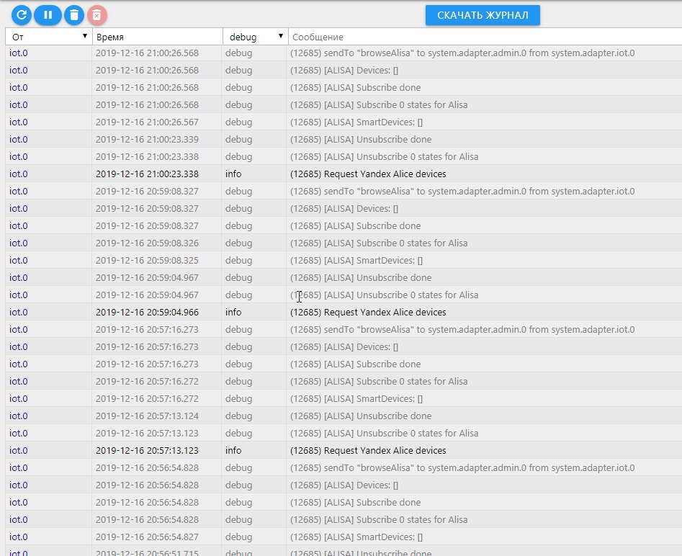This screenshot has height=556, width=682.
Task: Open the От source filter dropdown
Action: click(x=49, y=37)
